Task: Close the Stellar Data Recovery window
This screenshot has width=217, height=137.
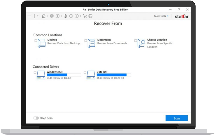Action: pos(187,10)
